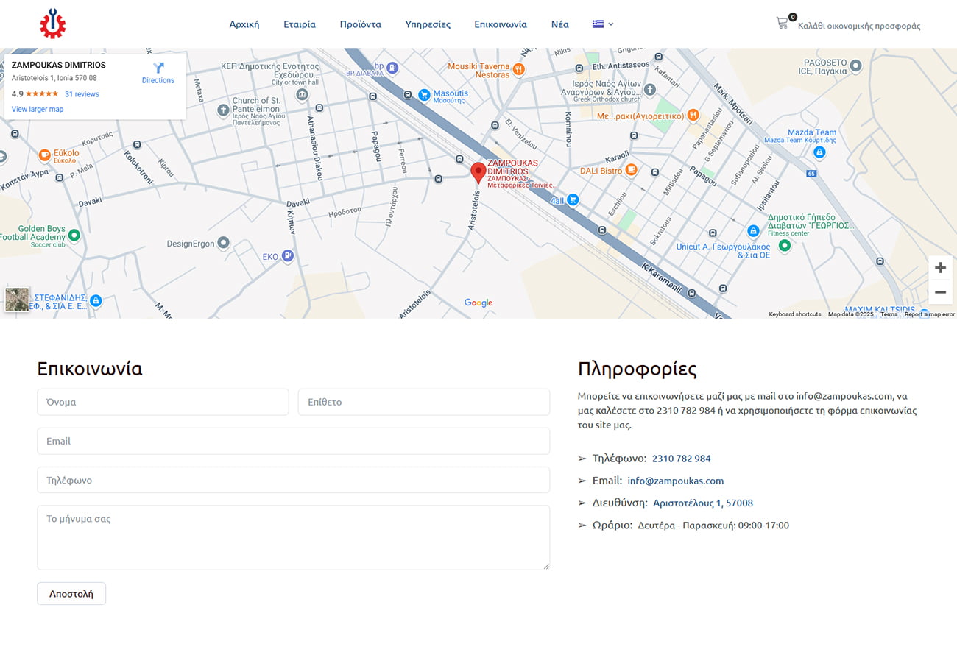Image resolution: width=957 pixels, height=658 pixels.
Task: Click the Eukolo shop marker
Action: click(x=44, y=155)
